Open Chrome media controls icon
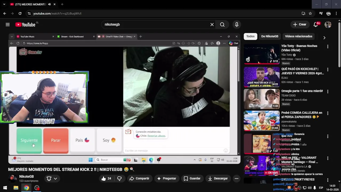The height and width of the screenshot is (192, 341). point(321,13)
